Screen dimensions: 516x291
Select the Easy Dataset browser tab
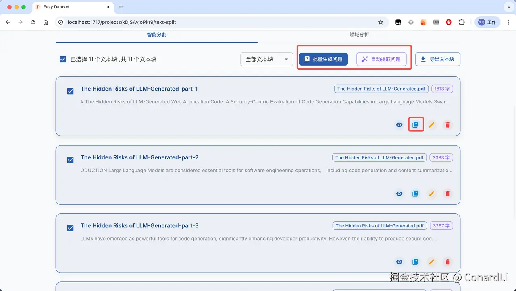tap(73, 7)
